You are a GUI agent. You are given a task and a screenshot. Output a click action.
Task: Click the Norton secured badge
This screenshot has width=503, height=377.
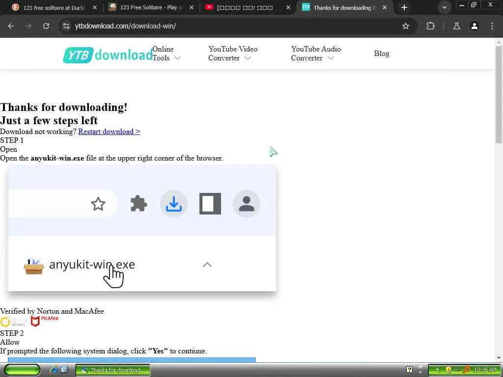click(14, 321)
